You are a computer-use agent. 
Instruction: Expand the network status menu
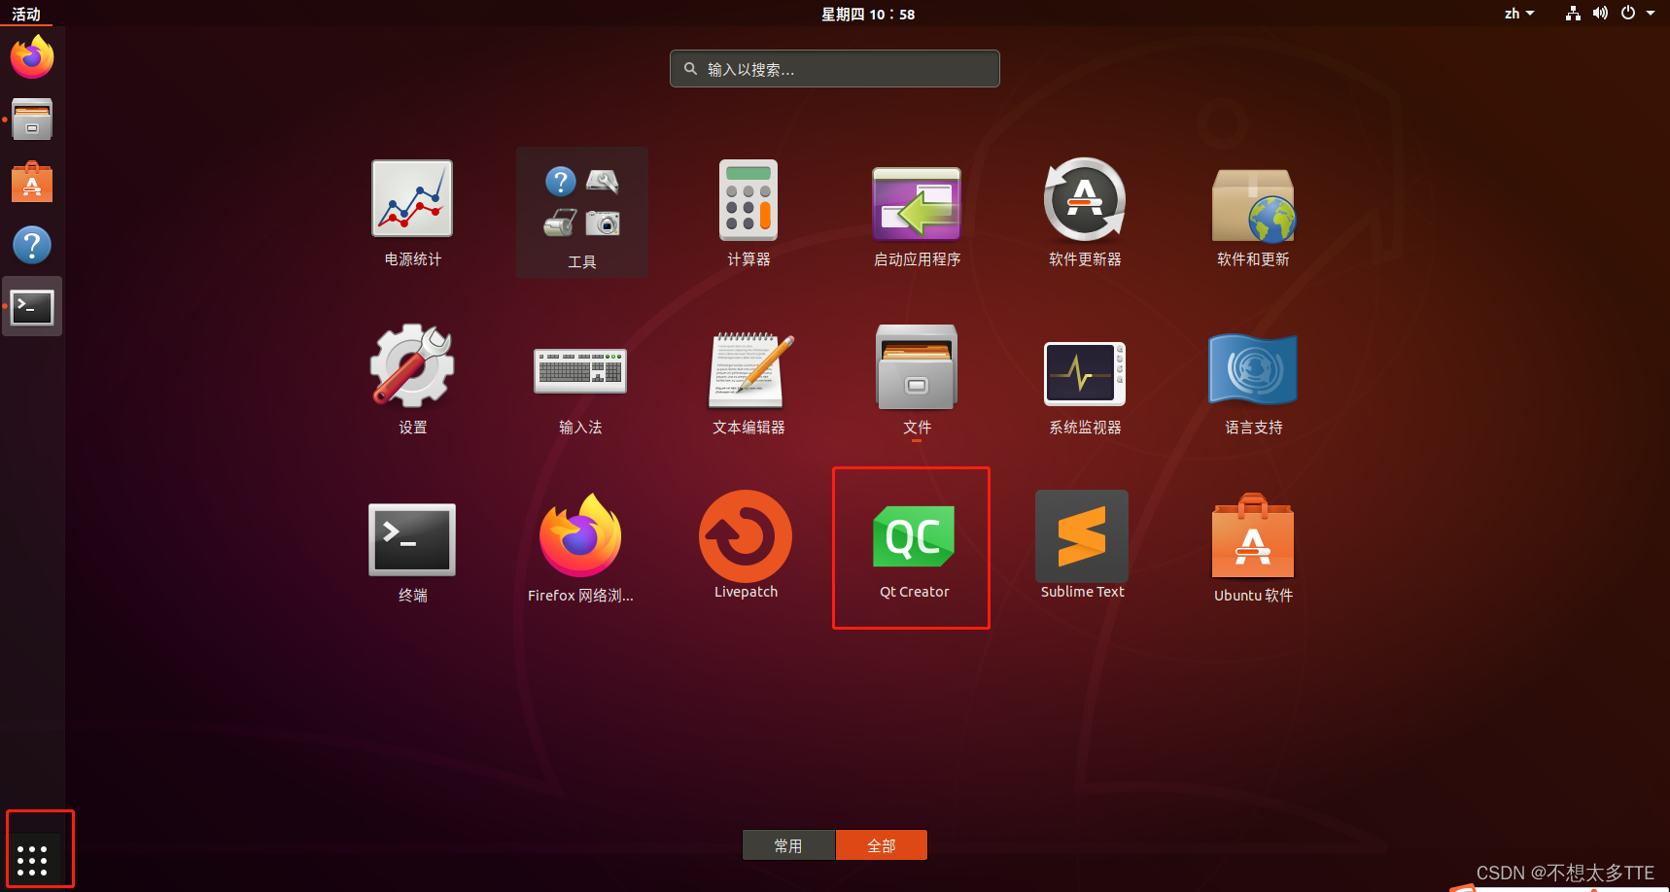tap(1572, 14)
